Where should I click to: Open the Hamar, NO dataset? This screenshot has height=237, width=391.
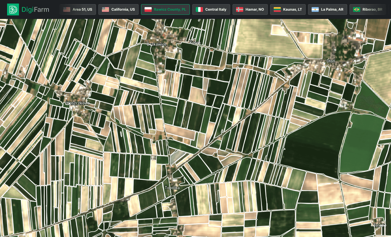[x=250, y=9]
